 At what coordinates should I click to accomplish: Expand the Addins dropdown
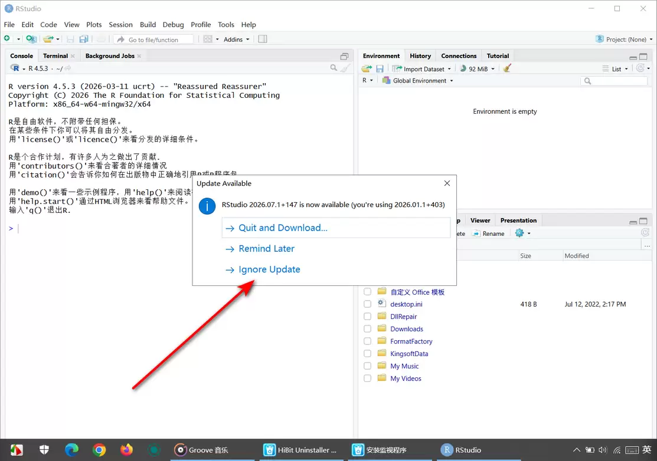[x=236, y=39]
